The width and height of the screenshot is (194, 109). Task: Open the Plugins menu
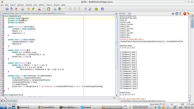pyautogui.click(x=57, y=5)
